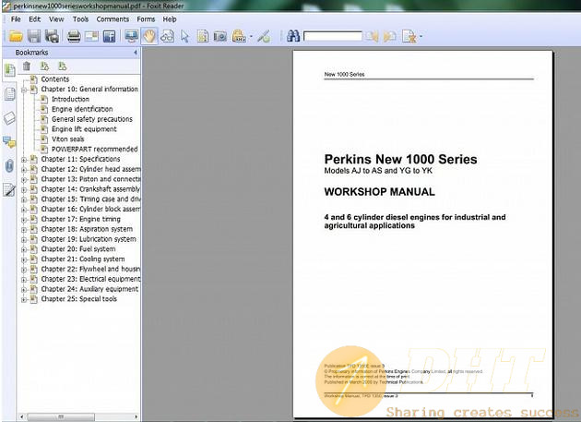Open the Viton seals bookmark

click(68, 139)
